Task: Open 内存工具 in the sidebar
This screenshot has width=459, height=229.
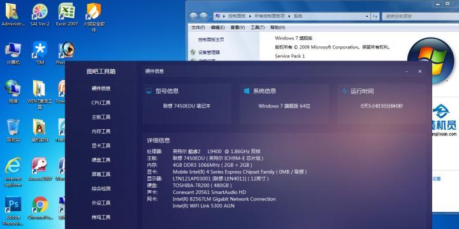Action: pyautogui.click(x=101, y=132)
